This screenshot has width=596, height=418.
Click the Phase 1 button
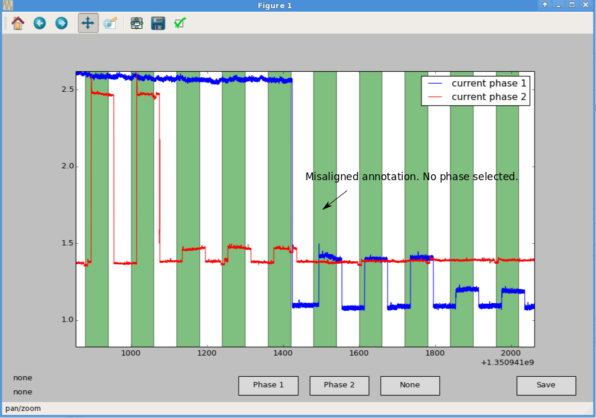coord(268,386)
